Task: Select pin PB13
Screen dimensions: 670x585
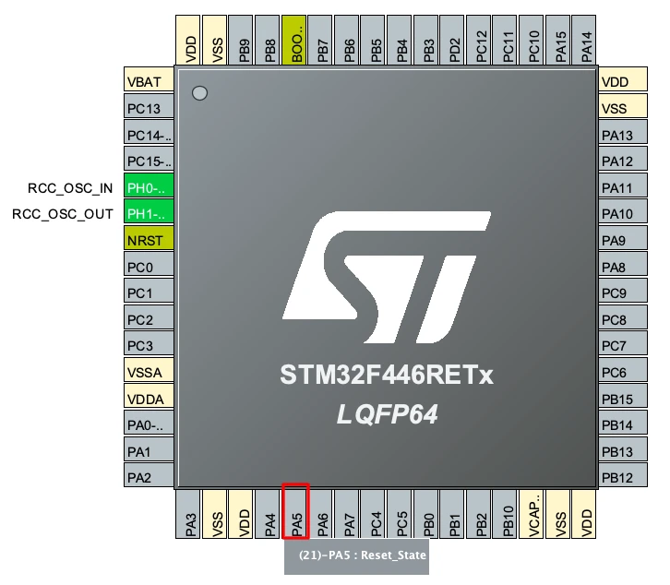Action: point(623,448)
